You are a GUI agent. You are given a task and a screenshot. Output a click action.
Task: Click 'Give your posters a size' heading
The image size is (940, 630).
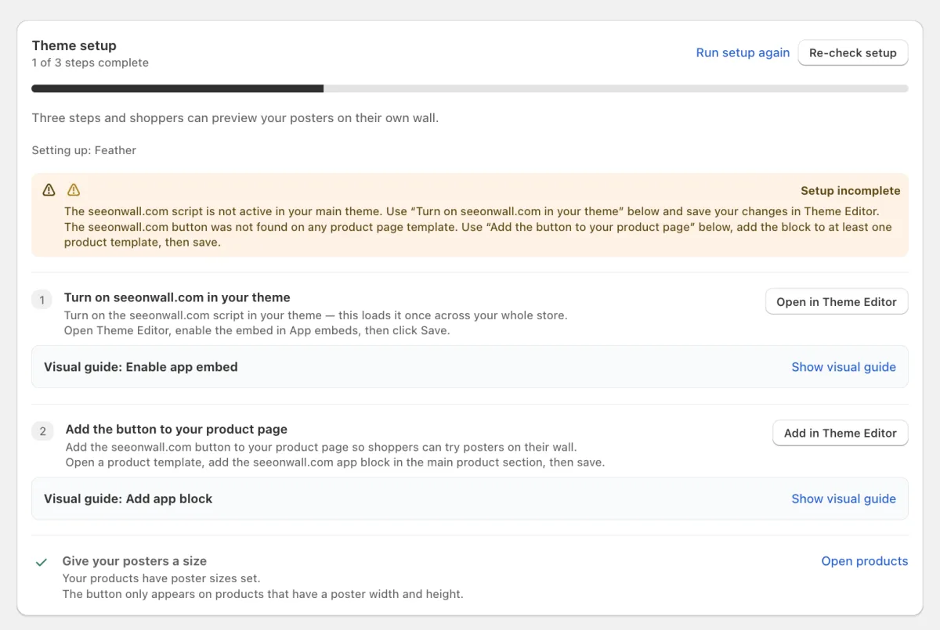tap(135, 561)
